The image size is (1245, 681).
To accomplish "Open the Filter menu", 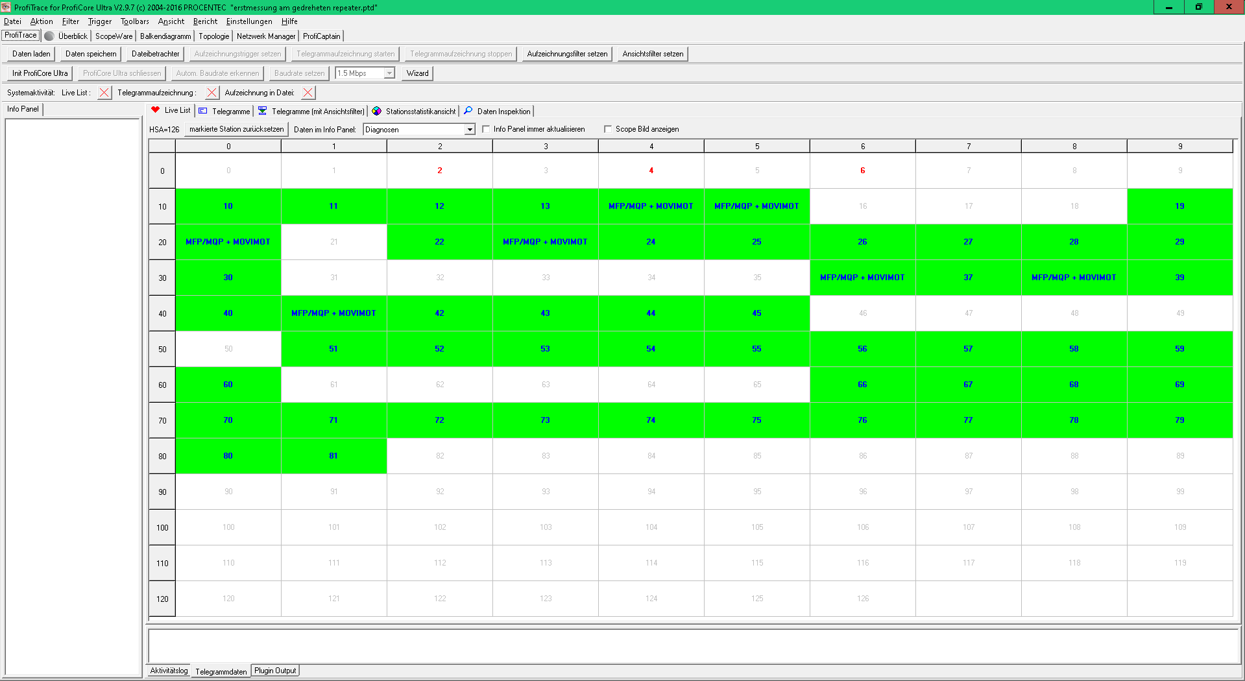I will (70, 21).
